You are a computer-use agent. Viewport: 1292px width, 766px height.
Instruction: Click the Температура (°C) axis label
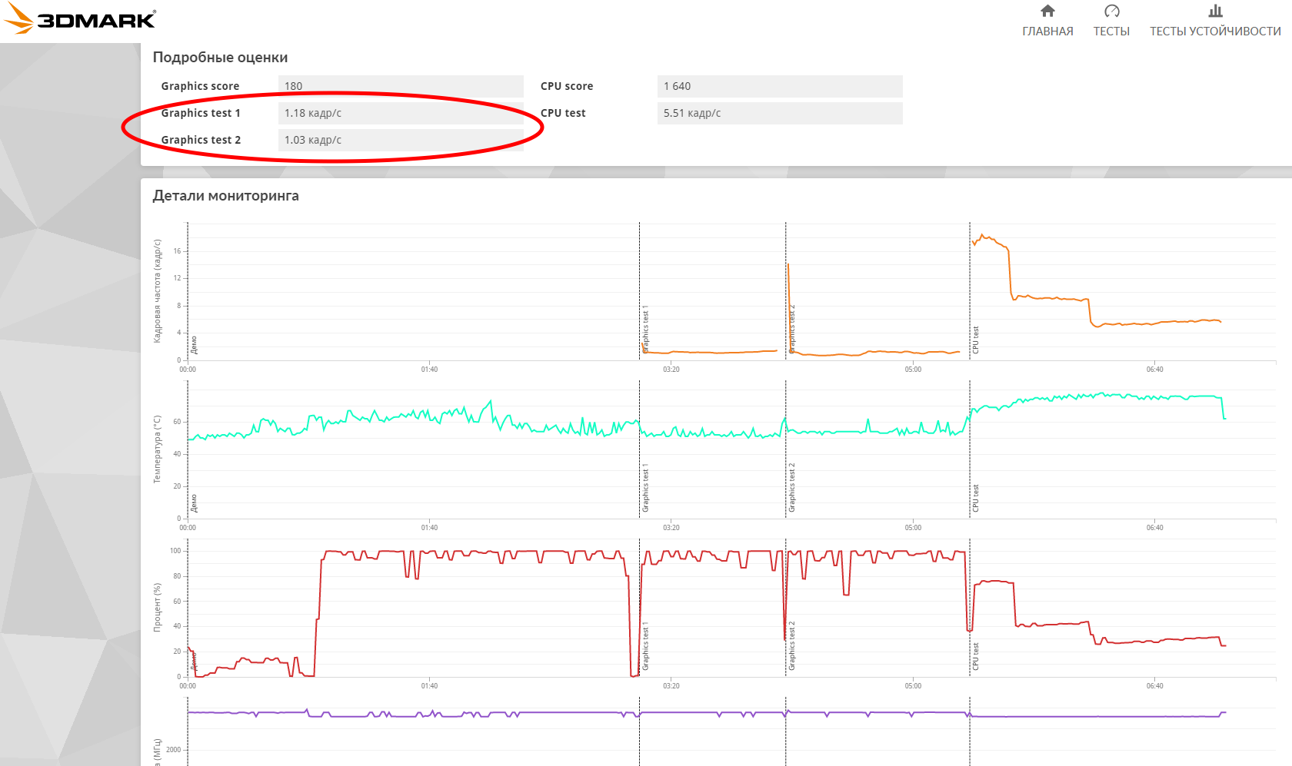tap(158, 449)
